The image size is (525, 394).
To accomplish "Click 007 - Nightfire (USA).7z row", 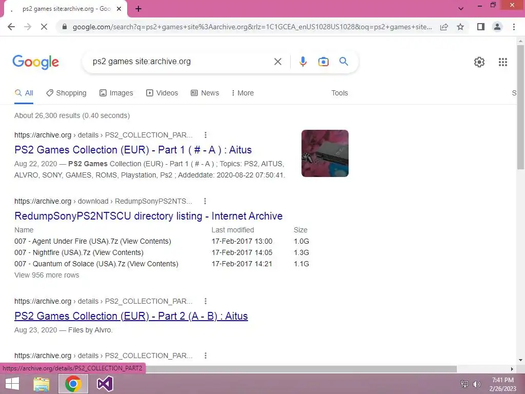I will pyautogui.click(x=161, y=252).
